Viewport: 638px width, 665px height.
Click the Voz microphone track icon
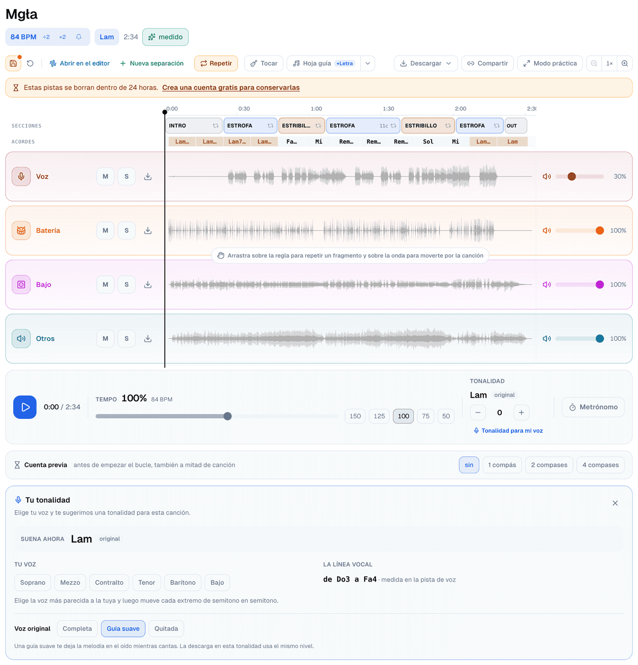click(x=21, y=176)
